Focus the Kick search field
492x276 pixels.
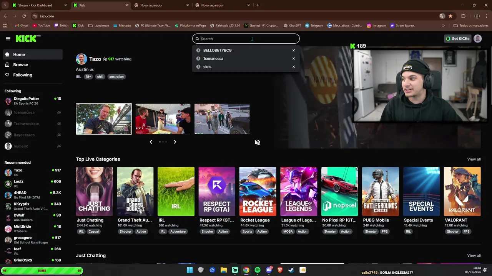[x=246, y=39]
